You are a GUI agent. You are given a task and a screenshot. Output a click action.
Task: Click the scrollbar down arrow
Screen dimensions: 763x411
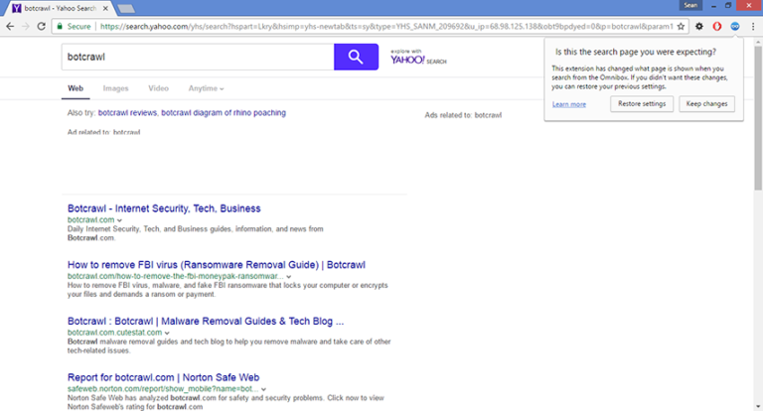[758, 406]
